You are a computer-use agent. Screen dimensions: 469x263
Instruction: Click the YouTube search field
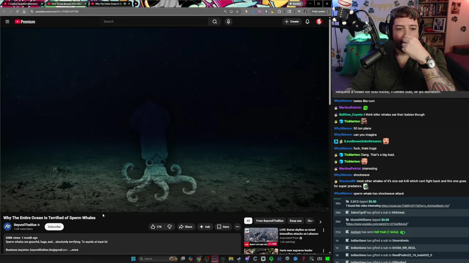[x=154, y=22]
